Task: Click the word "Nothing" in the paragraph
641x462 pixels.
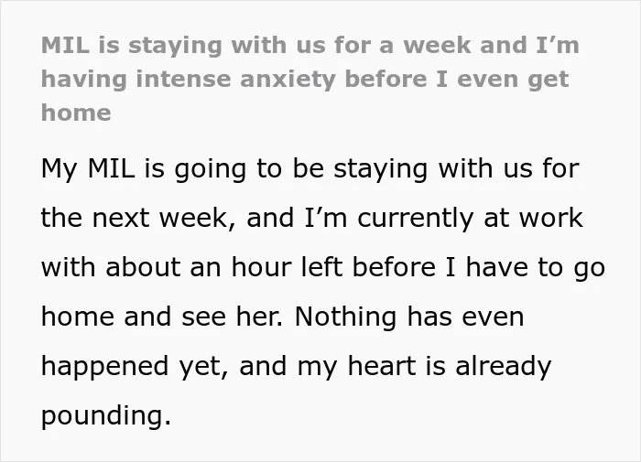Action: point(345,317)
